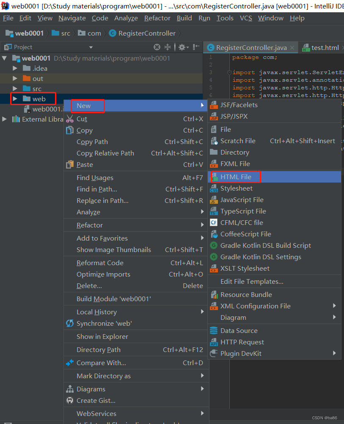Click the scroll-from-source target icon
344x424 pixels.
point(157,47)
